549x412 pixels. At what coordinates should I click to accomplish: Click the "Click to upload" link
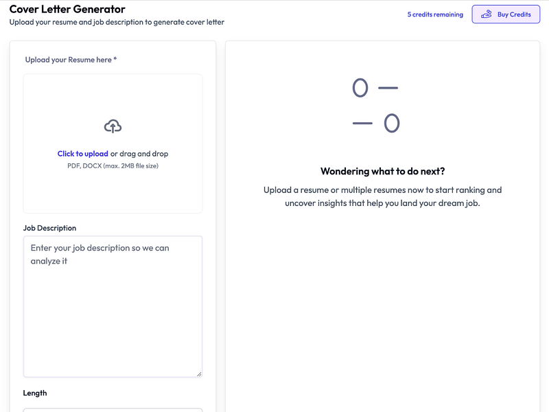[82, 154]
